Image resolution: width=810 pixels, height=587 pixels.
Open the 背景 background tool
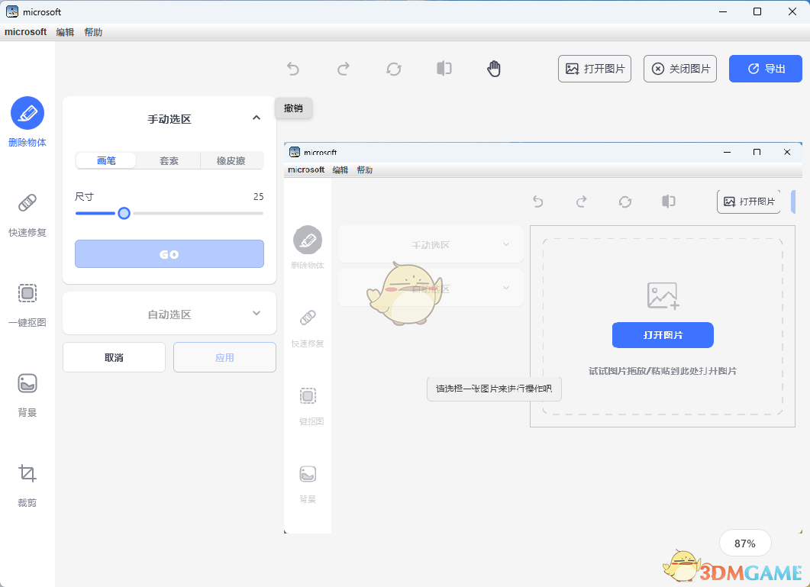[27, 383]
